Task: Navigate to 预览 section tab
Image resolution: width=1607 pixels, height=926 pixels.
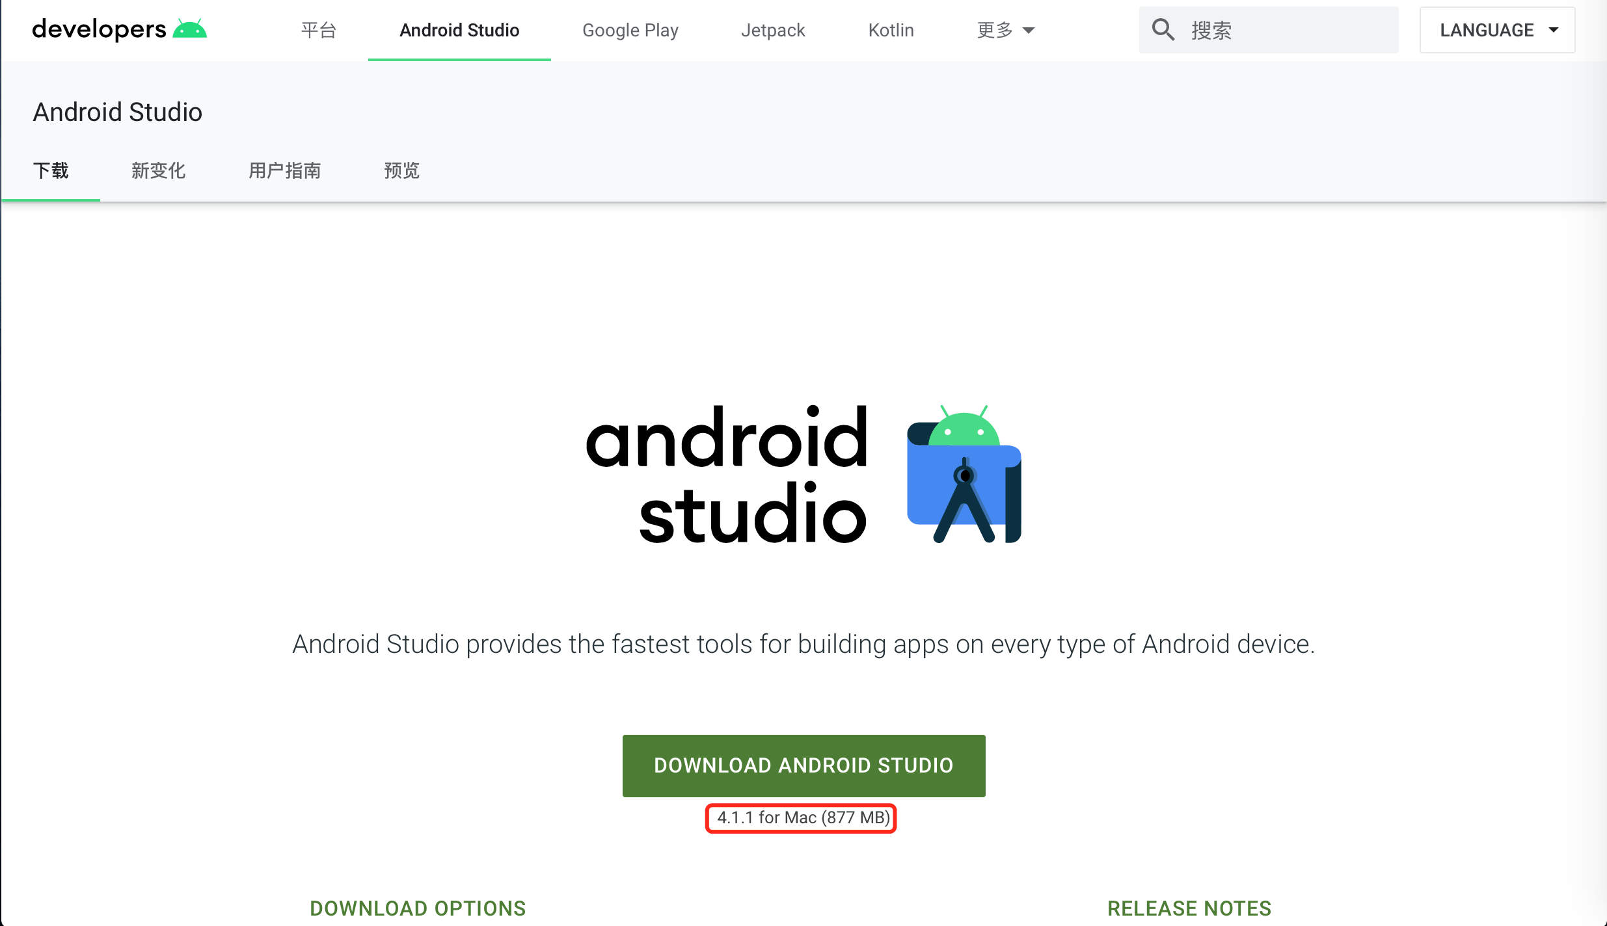Action: (401, 170)
